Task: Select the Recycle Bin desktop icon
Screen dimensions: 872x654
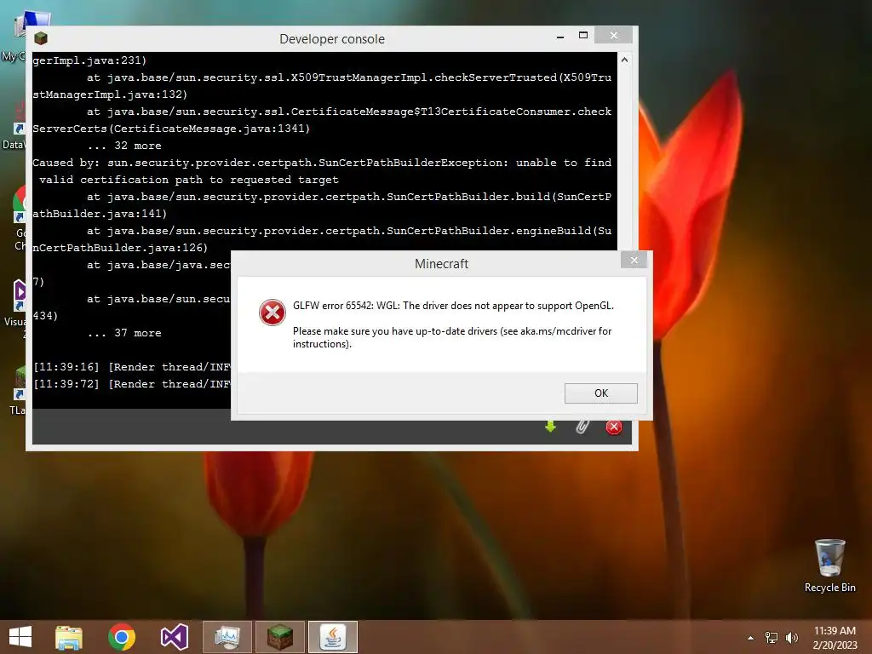Action: [829, 565]
